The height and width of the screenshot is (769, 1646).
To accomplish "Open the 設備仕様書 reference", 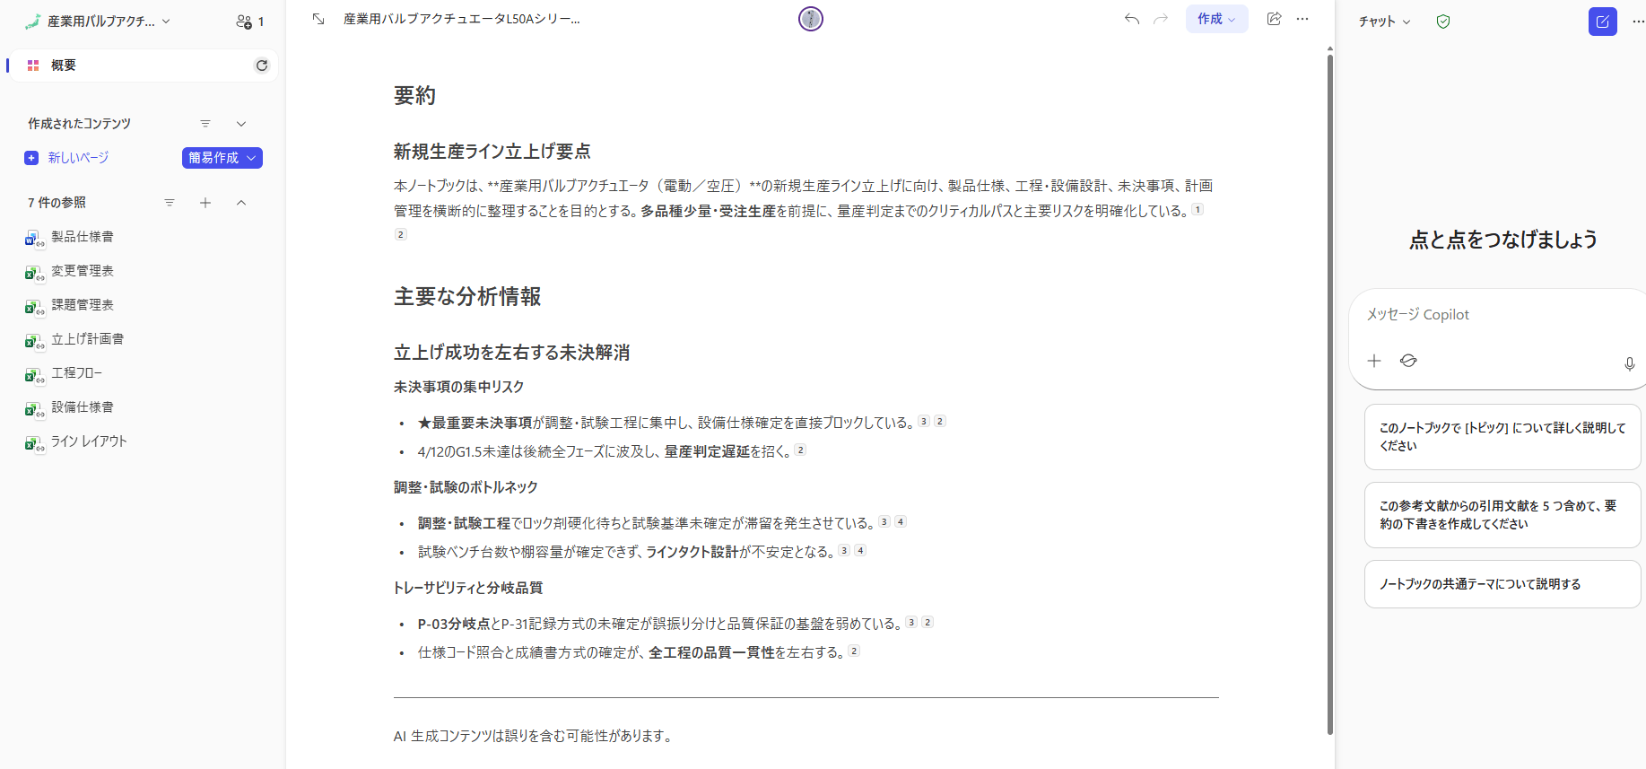I will (x=83, y=407).
